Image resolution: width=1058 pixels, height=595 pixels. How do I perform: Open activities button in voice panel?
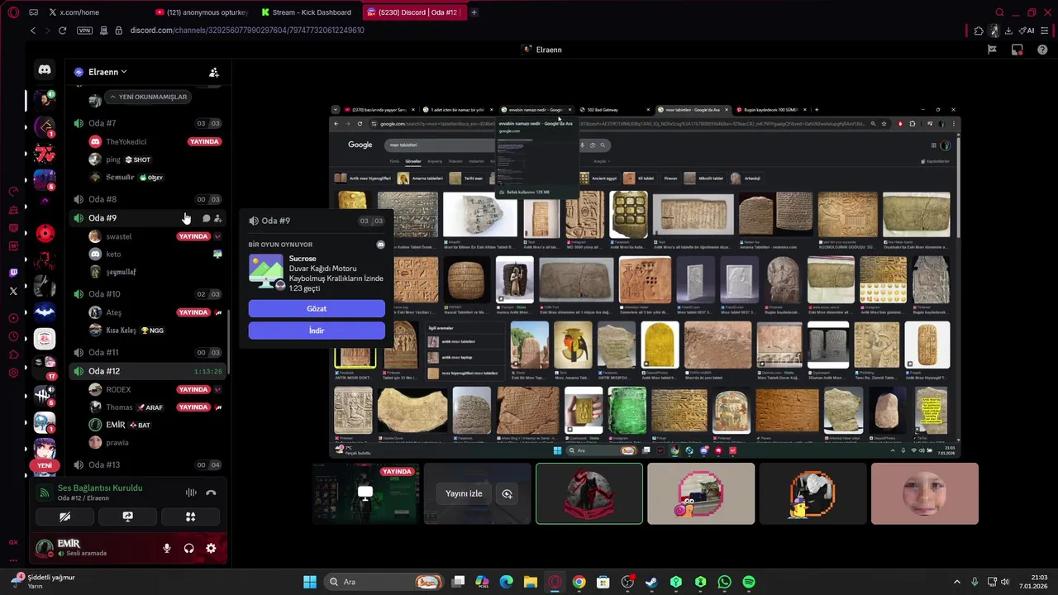coord(190,516)
